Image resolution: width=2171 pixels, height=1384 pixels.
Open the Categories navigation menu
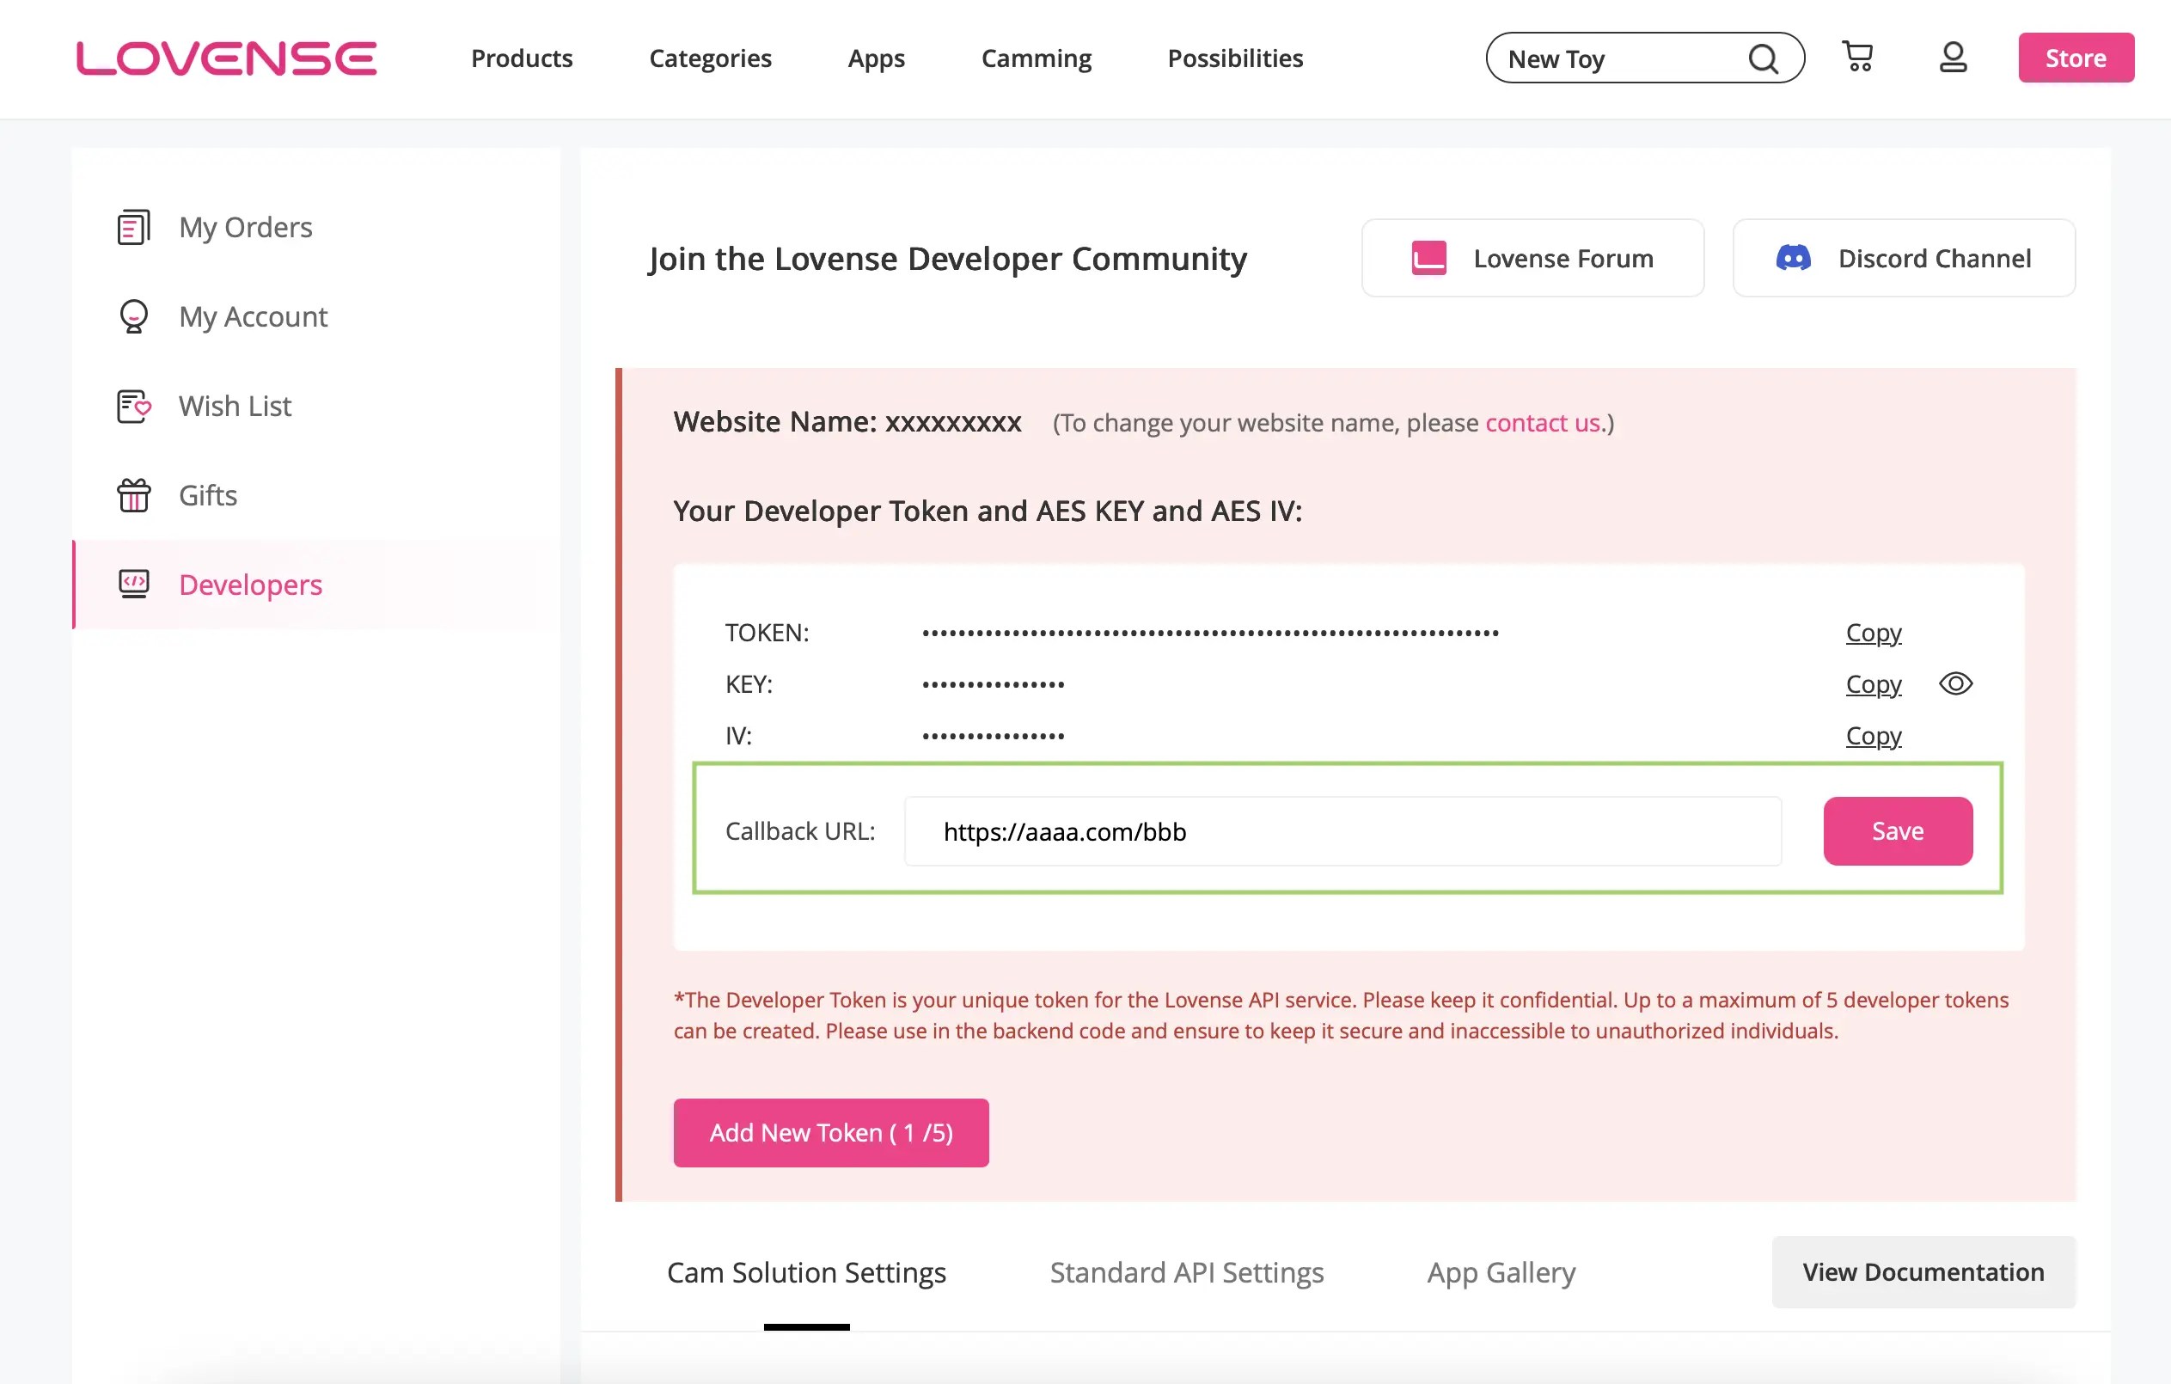710,58
